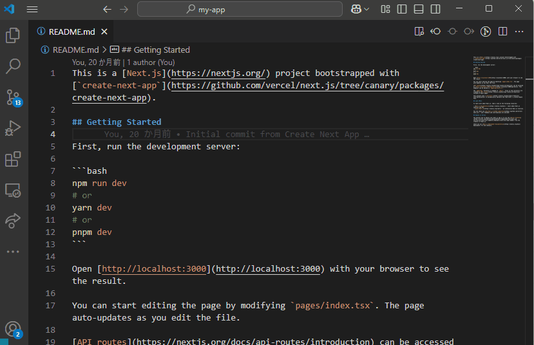Open the editor More Actions menu
This screenshot has height=345, width=534.
(x=519, y=32)
